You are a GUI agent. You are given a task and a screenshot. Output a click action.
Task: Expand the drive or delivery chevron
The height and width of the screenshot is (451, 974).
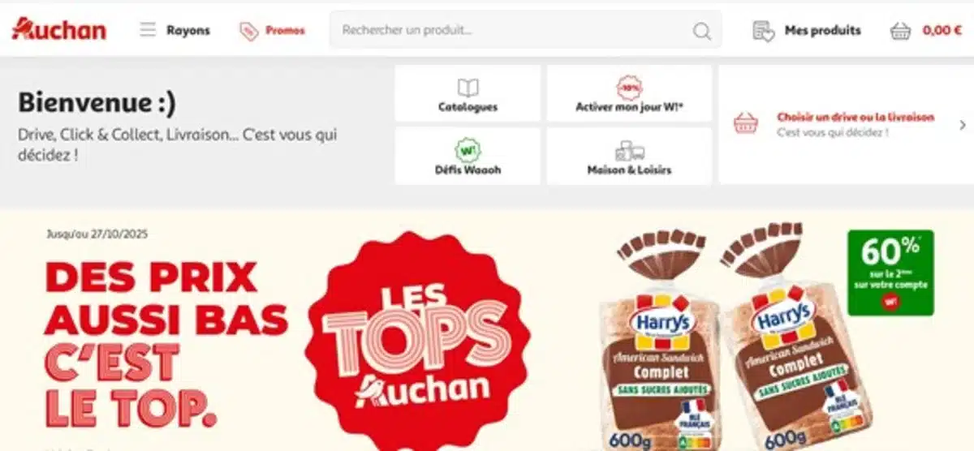point(963,125)
